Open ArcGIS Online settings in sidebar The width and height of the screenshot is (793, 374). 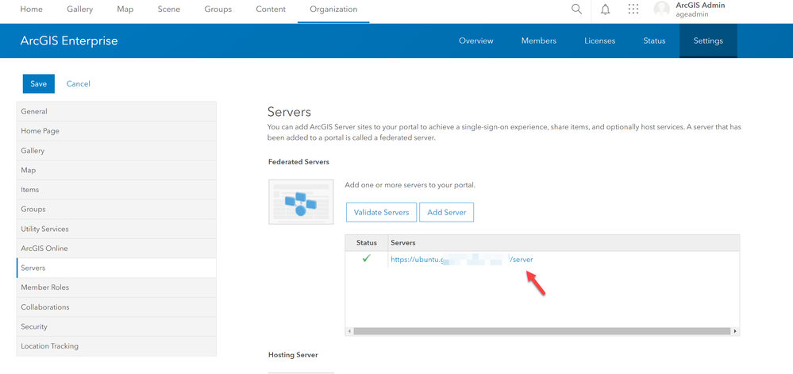tap(117, 249)
